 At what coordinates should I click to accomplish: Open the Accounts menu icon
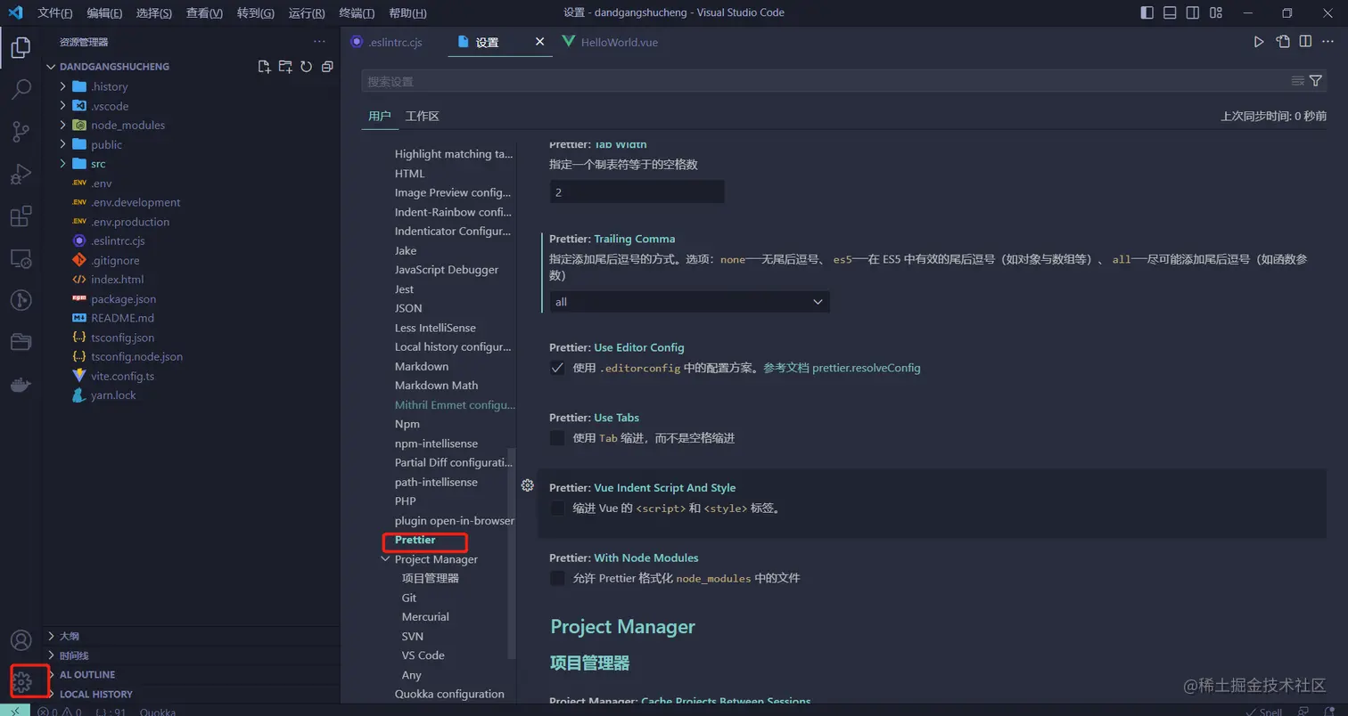pyautogui.click(x=21, y=640)
